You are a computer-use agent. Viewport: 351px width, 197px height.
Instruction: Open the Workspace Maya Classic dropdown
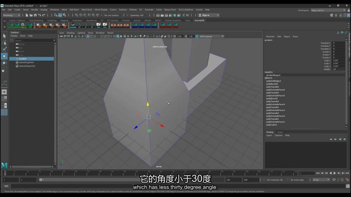coord(328,10)
